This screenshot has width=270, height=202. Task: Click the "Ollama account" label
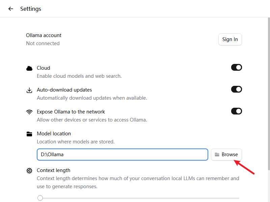click(44, 35)
